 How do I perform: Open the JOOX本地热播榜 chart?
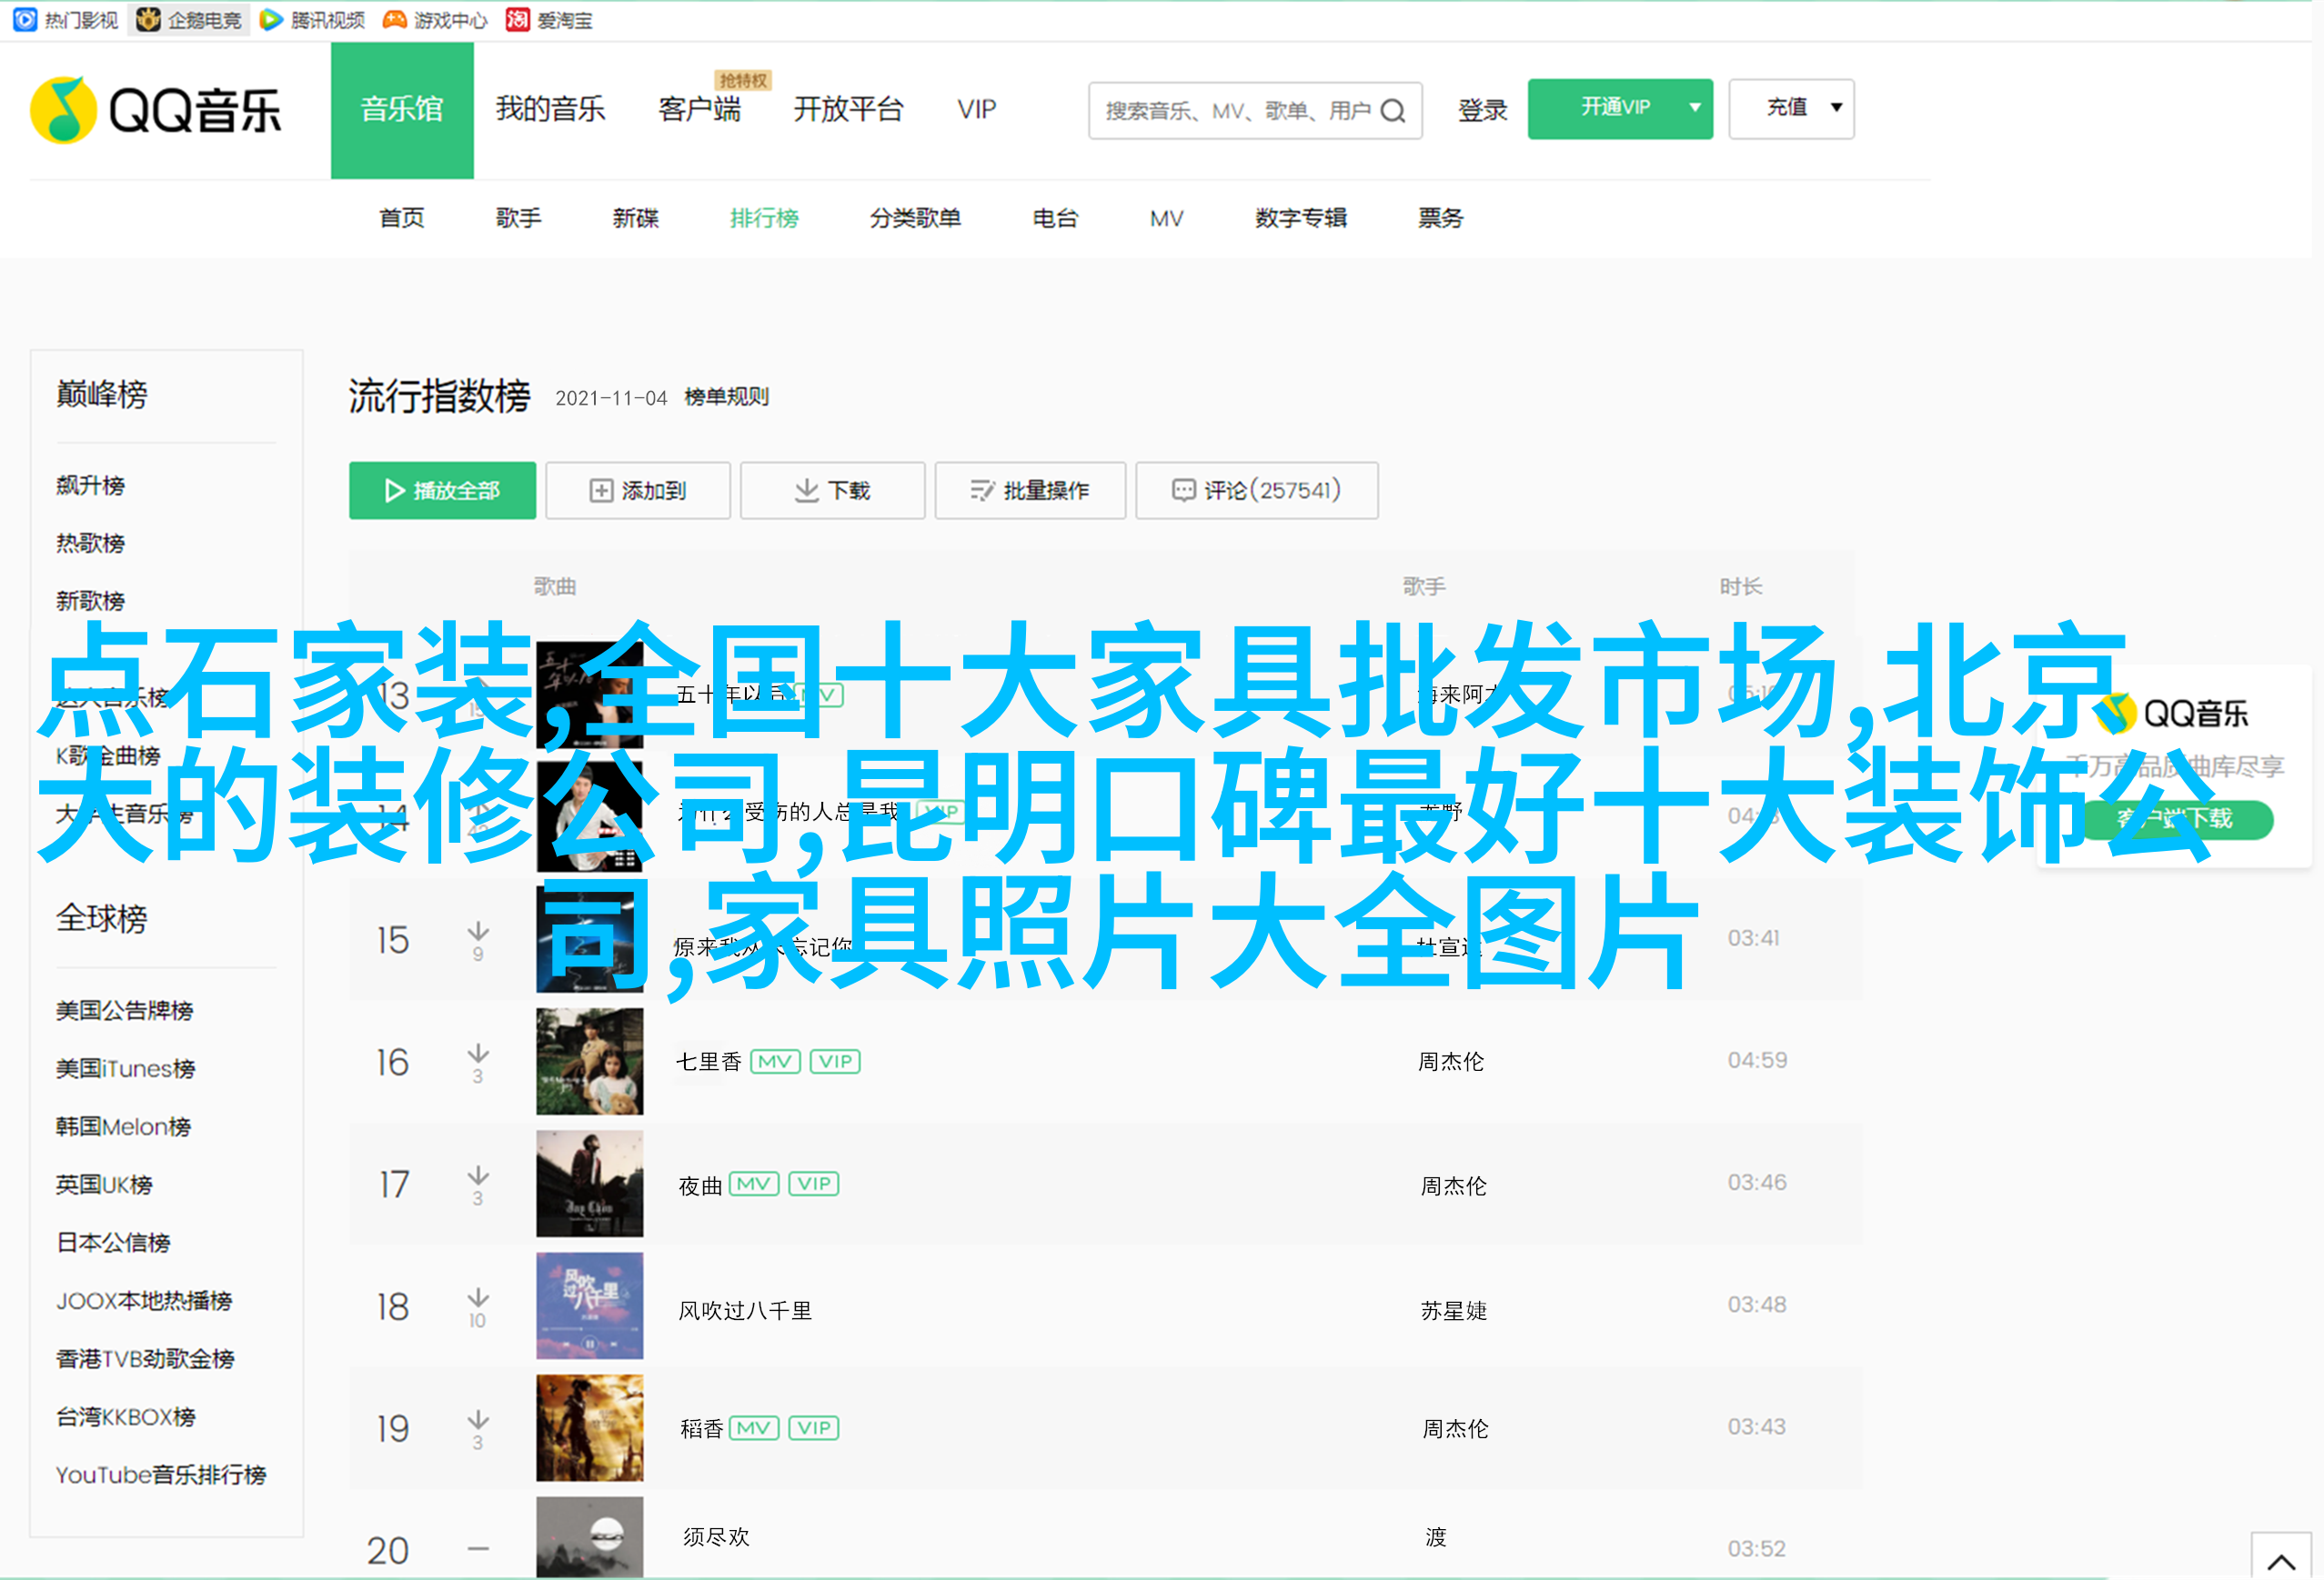pos(144,1301)
